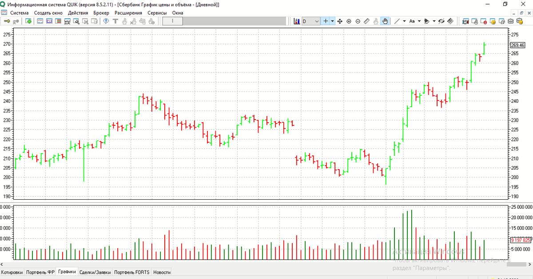Click the crossed-out pencil erase icon
The width and height of the screenshot is (533, 279).
441,21
